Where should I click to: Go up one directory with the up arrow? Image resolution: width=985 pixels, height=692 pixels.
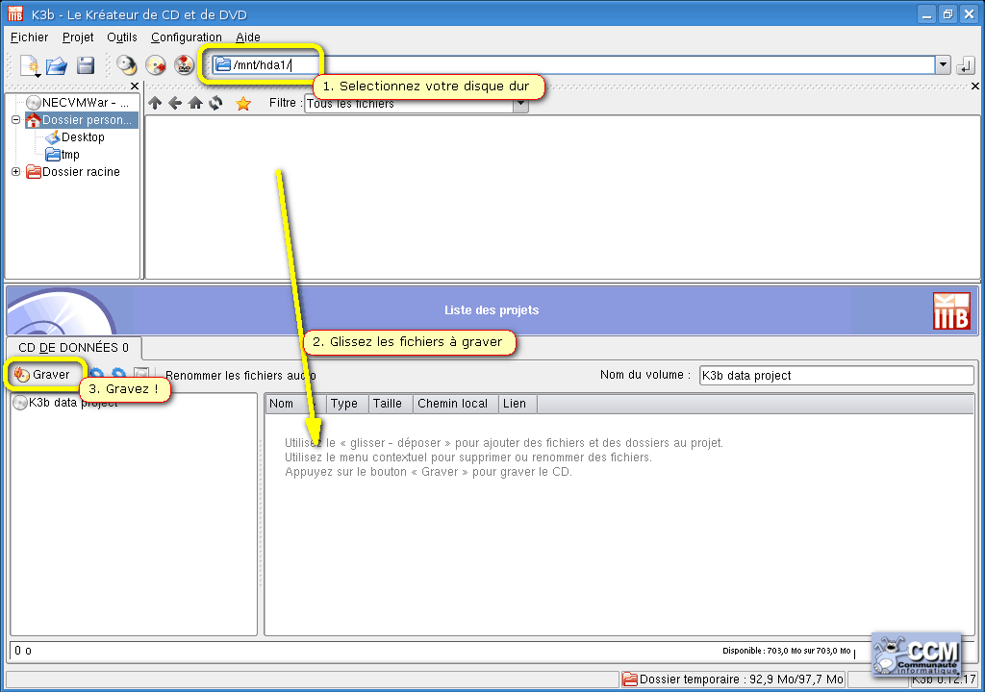tap(155, 103)
